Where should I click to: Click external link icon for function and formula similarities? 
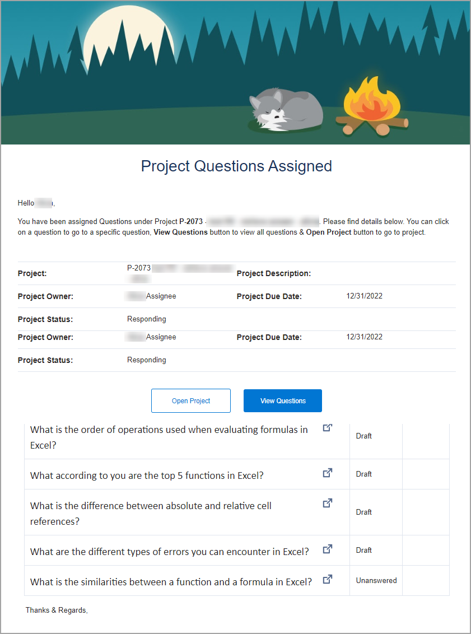click(328, 580)
